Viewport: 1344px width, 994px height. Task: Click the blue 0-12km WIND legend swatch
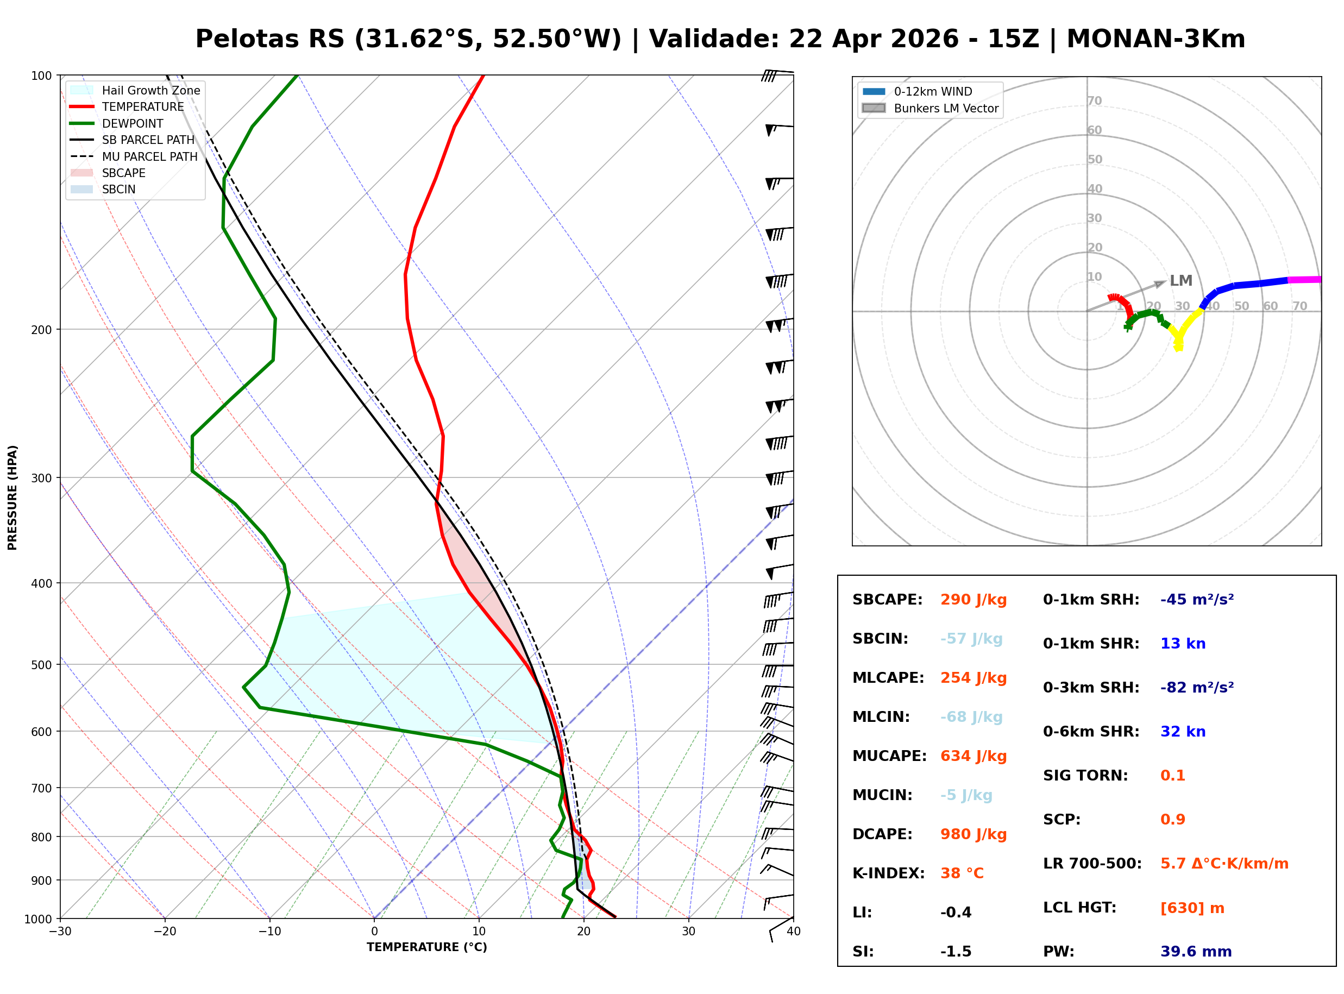pyautogui.click(x=874, y=91)
